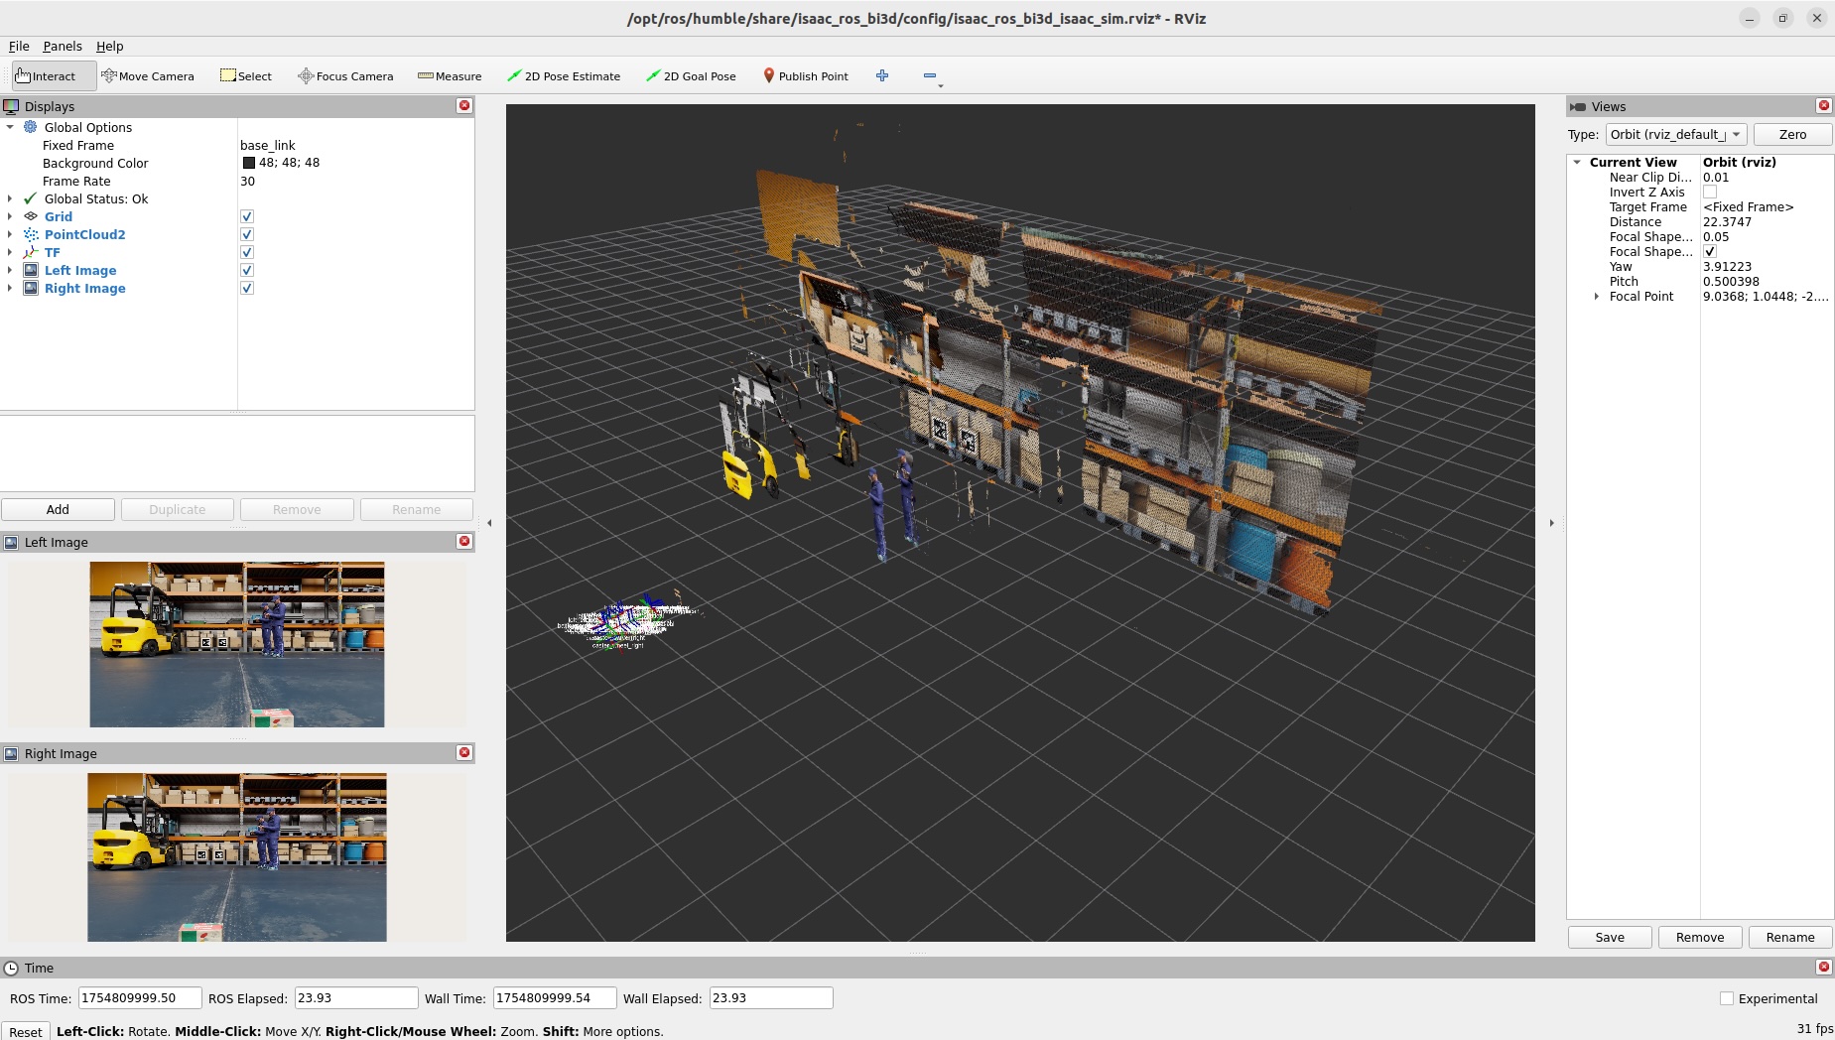Image resolution: width=1835 pixels, height=1040 pixels.
Task: Activate the Focus Camera tool
Action: click(345, 76)
